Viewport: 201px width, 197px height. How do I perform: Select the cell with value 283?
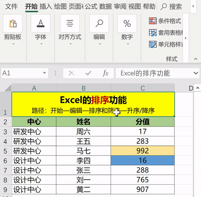coord(143,141)
